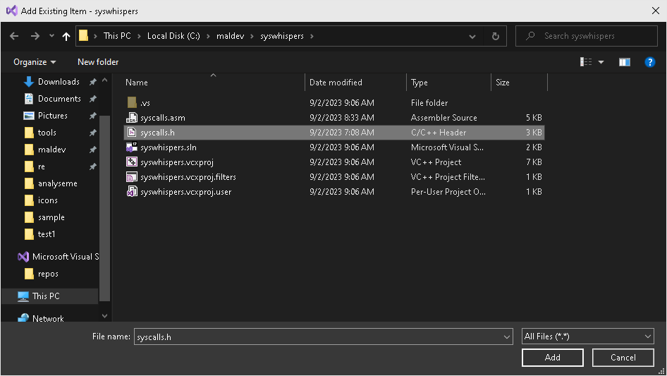This screenshot has width=667, height=376.
Task: Select the syswhispers.vcxproj.user file icon
Action: pyautogui.click(x=132, y=192)
